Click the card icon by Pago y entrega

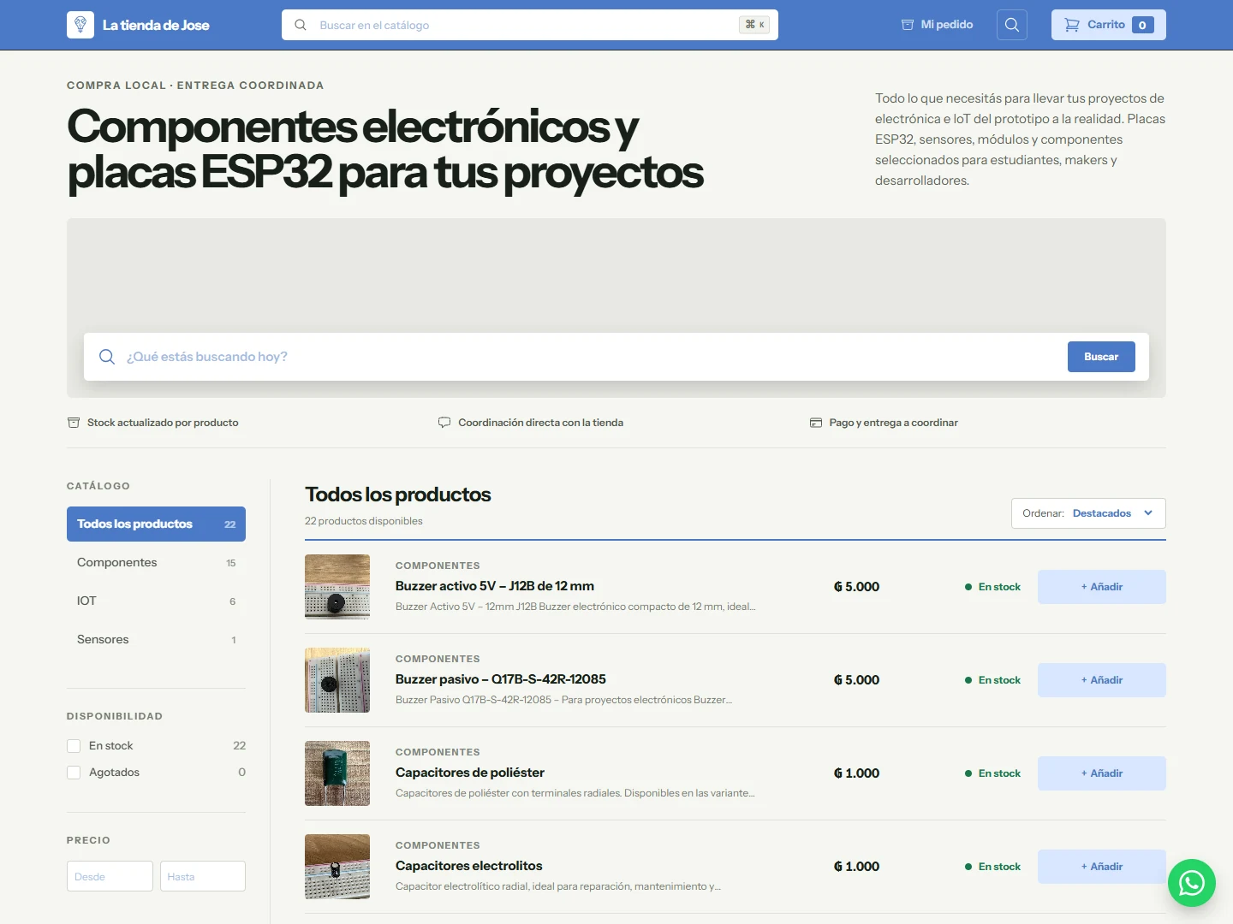tap(816, 423)
